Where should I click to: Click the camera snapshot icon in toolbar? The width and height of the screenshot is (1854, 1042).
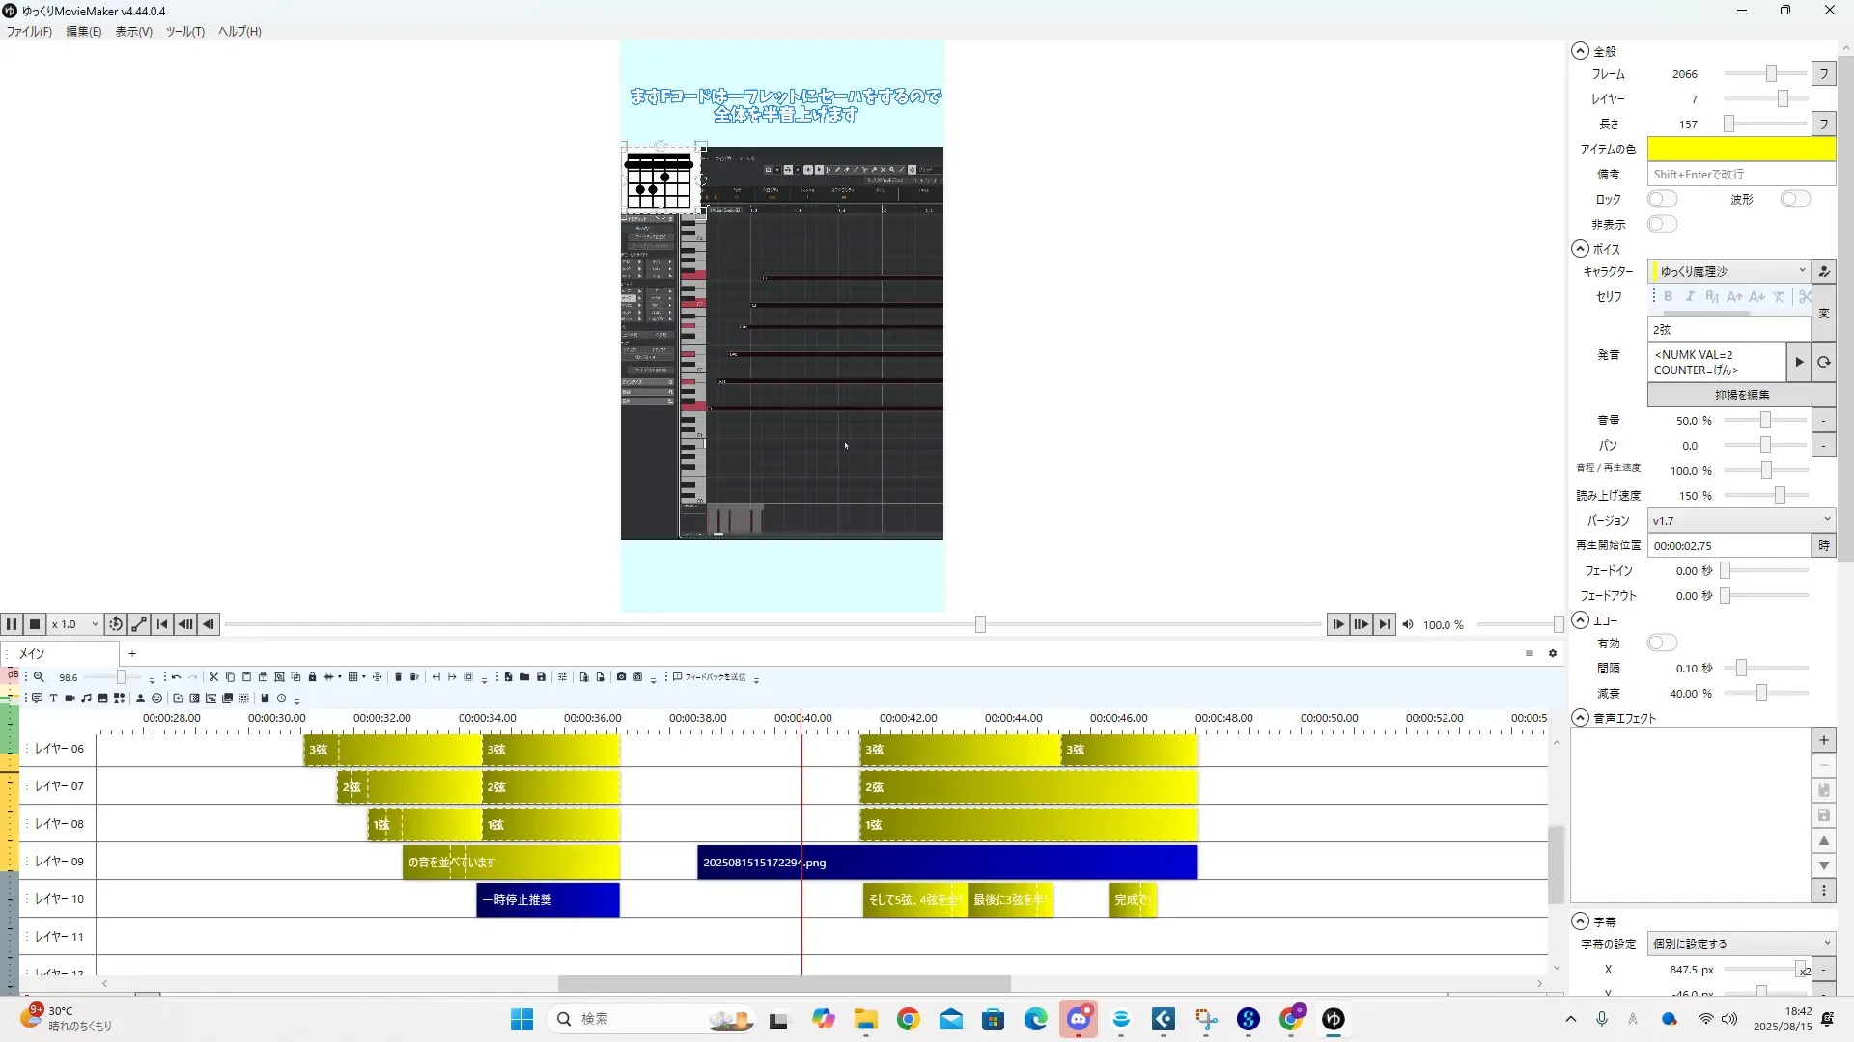(621, 677)
